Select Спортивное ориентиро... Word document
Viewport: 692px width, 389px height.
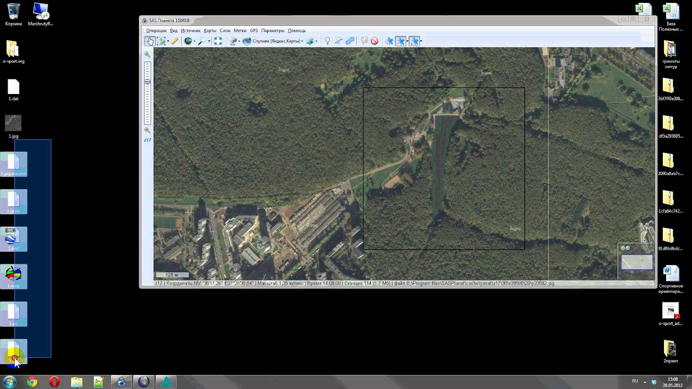[671, 279]
